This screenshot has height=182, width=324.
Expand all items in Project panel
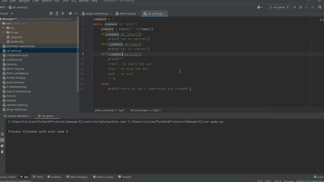pyautogui.click(x=57, y=14)
